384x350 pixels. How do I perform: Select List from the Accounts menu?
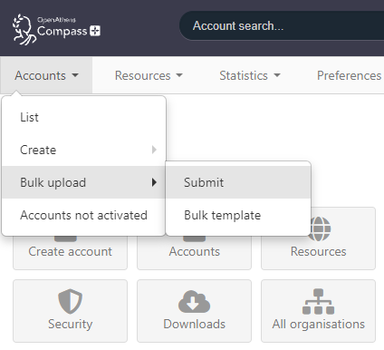tap(84, 117)
